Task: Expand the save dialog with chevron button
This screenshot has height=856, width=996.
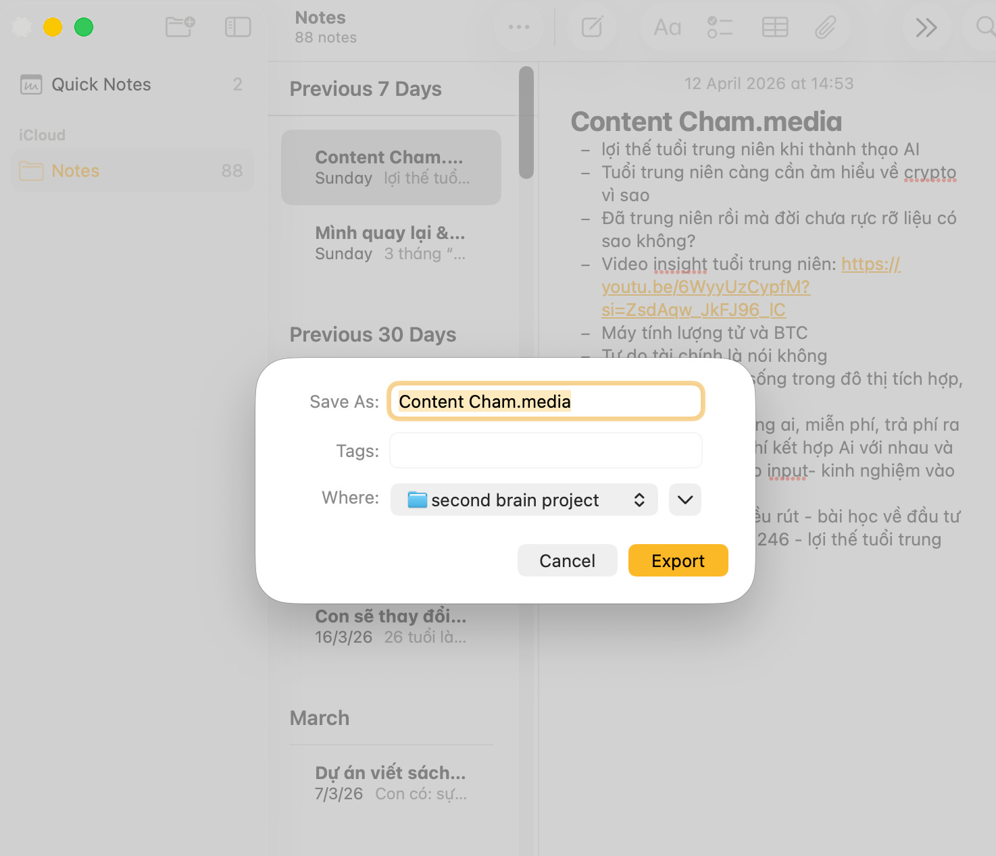Action: 685,500
